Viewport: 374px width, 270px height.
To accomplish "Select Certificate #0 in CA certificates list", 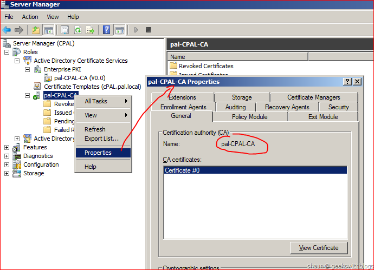I will [x=255, y=170].
